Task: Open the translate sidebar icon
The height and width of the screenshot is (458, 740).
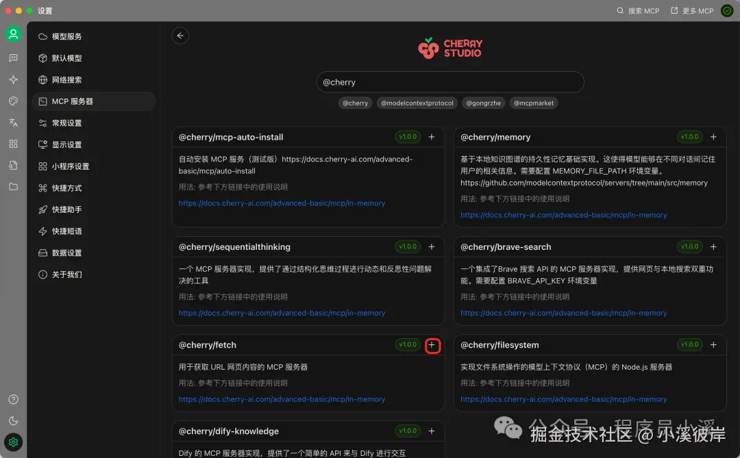Action: (x=13, y=123)
